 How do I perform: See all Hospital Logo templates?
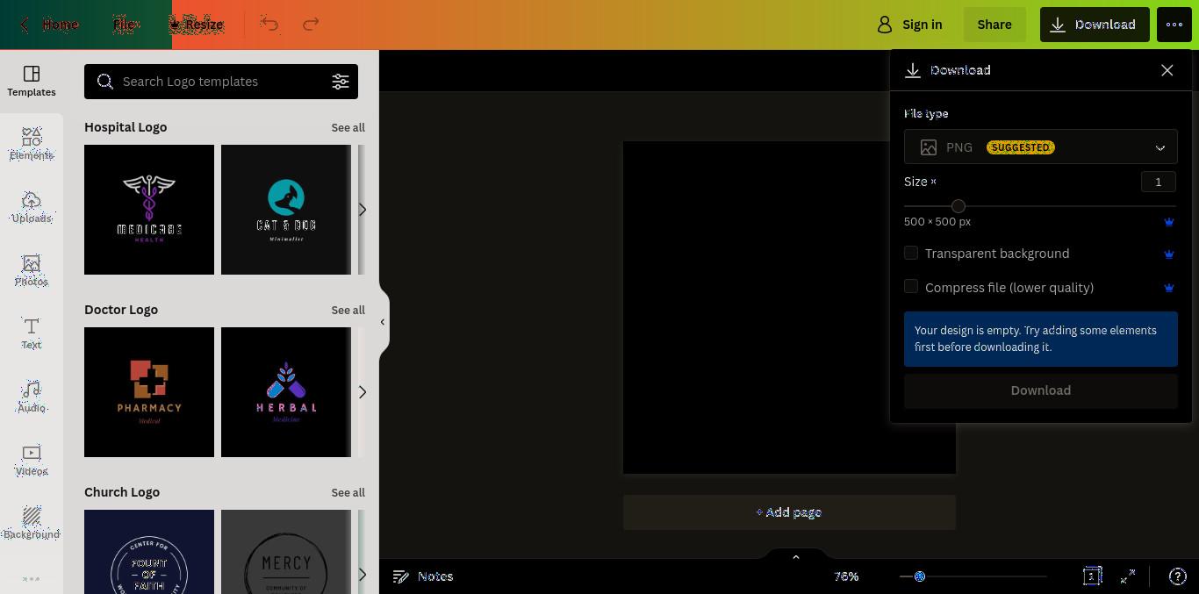pyautogui.click(x=348, y=127)
